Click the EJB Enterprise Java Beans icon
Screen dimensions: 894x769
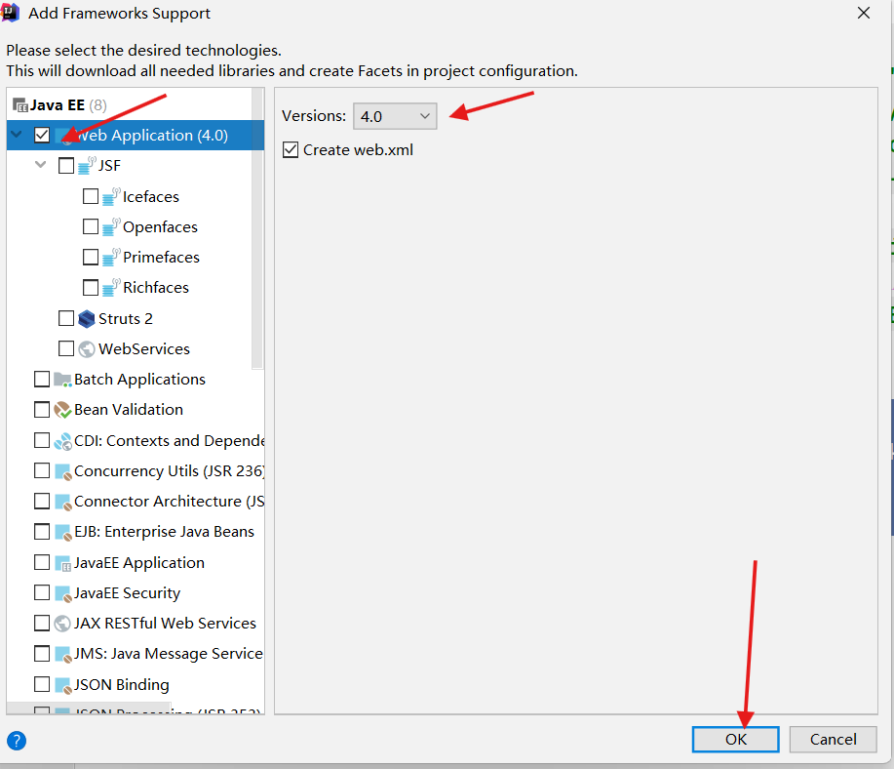pos(62,532)
